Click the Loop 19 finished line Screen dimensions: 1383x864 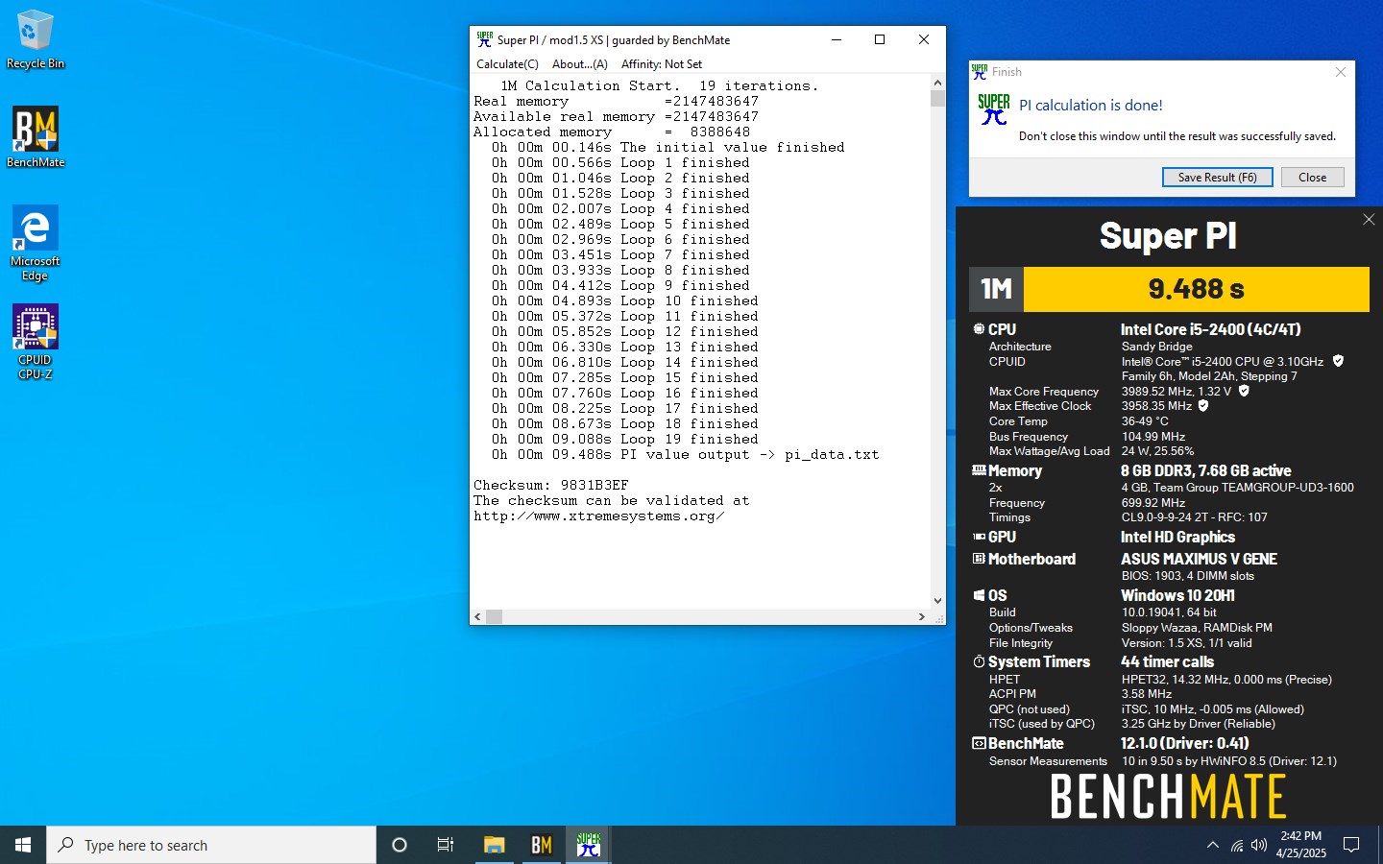[x=625, y=440]
